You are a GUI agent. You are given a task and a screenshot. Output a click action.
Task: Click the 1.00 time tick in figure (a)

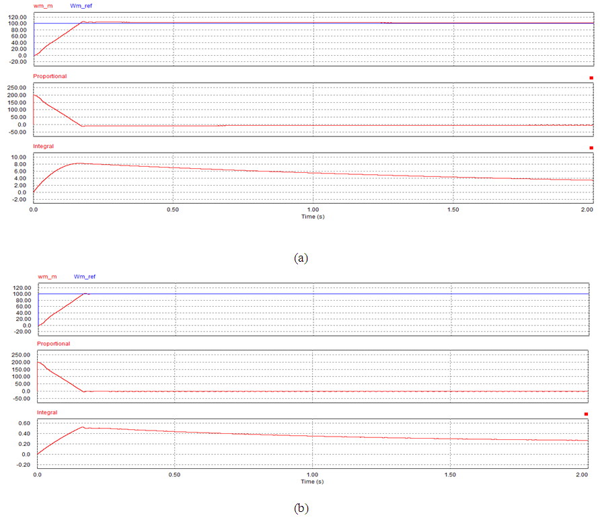[312, 210]
